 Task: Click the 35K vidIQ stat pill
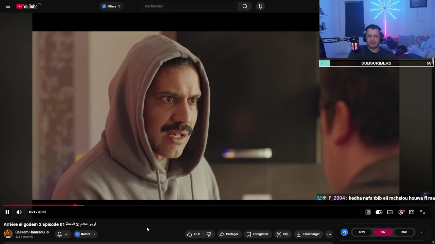pos(404,232)
